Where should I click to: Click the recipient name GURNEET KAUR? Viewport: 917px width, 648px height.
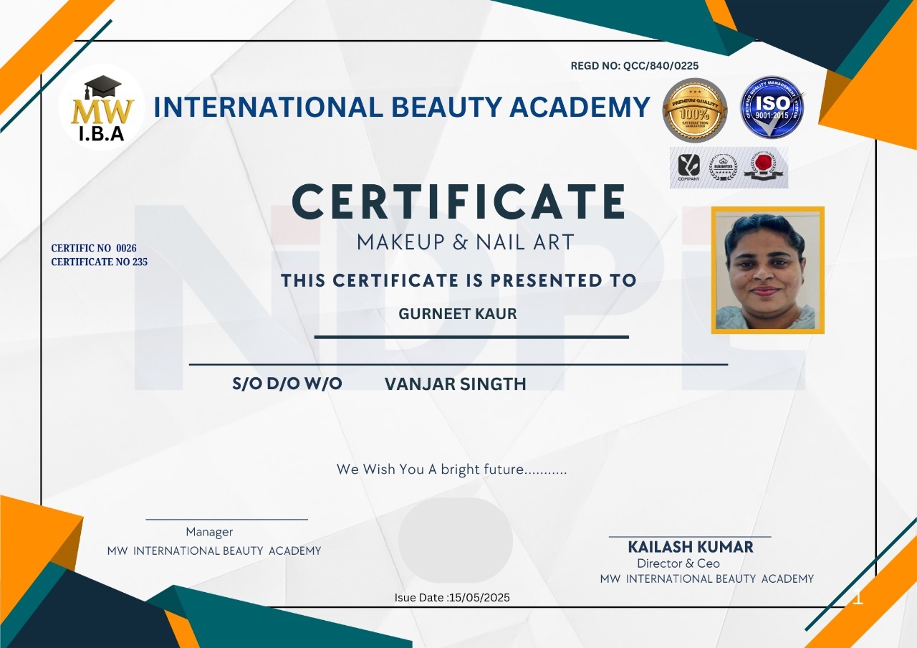[x=457, y=314]
